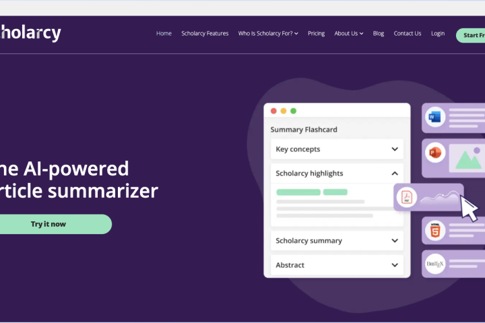This screenshot has width=485, height=323.
Task: Click the Login link
Action: (x=438, y=34)
